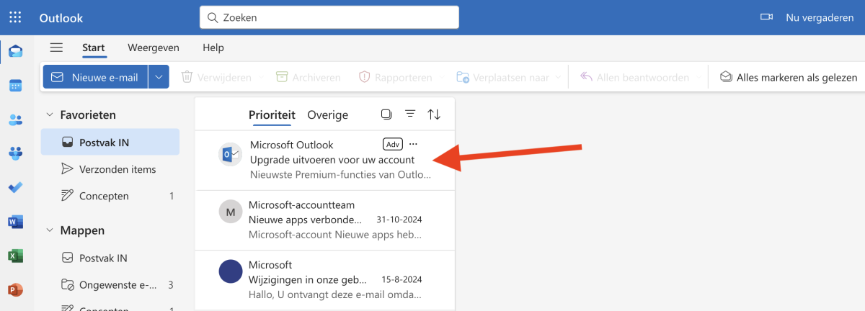865x311 pixels.
Task: Click the filter icon in message list
Action: click(x=410, y=114)
